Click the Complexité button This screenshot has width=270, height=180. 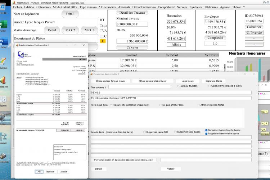tap(215, 38)
